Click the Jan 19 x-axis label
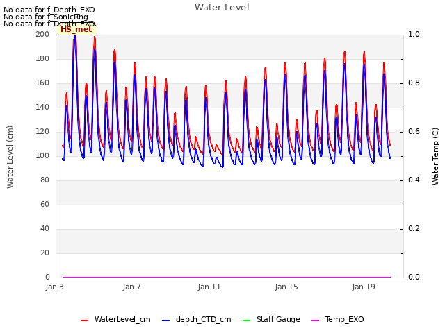 tap(364, 287)
